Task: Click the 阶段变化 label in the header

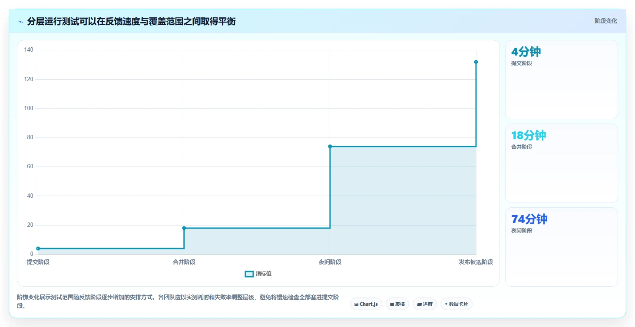Action: pyautogui.click(x=605, y=21)
